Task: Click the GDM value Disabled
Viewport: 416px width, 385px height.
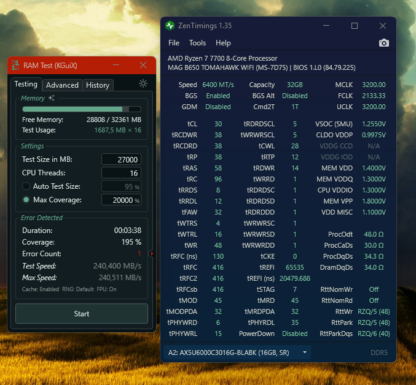Action: pyautogui.click(x=218, y=107)
